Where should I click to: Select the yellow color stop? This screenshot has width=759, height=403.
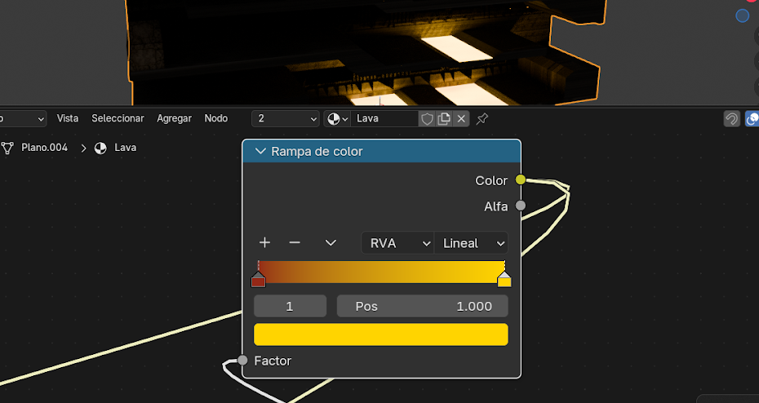tap(504, 280)
